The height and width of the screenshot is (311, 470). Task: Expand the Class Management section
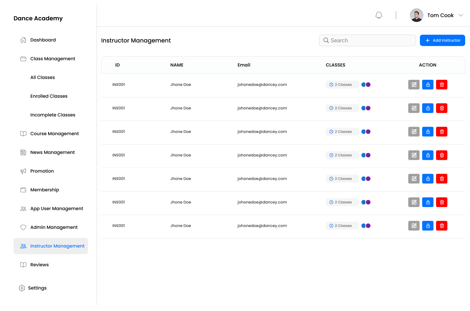pos(53,58)
